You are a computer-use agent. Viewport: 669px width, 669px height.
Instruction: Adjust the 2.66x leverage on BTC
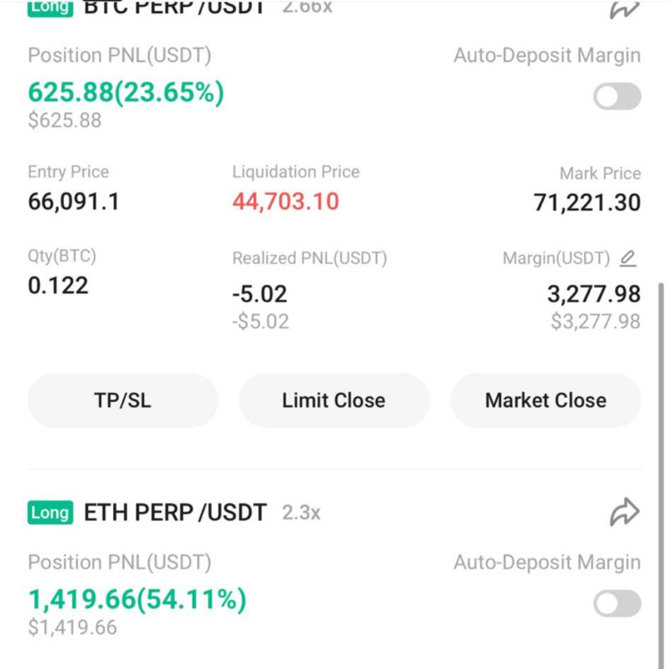pyautogui.click(x=307, y=7)
